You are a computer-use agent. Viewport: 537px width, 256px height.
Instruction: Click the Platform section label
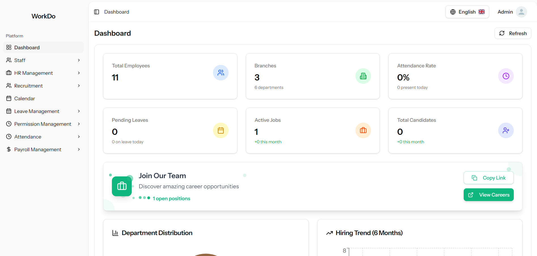[x=14, y=36]
